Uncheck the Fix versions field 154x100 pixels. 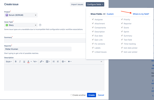(93, 44)
